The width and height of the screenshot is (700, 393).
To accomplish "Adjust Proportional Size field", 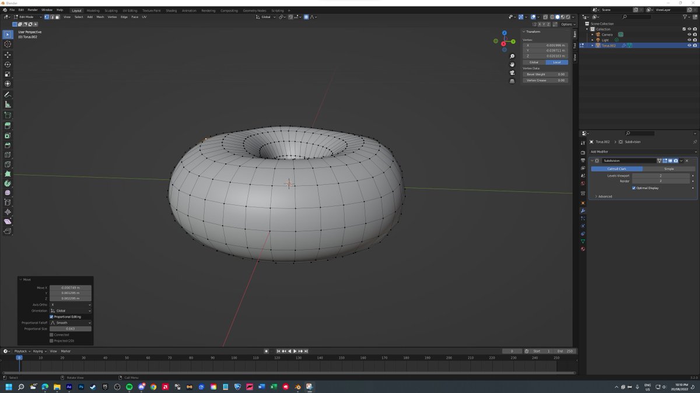I will pos(71,329).
